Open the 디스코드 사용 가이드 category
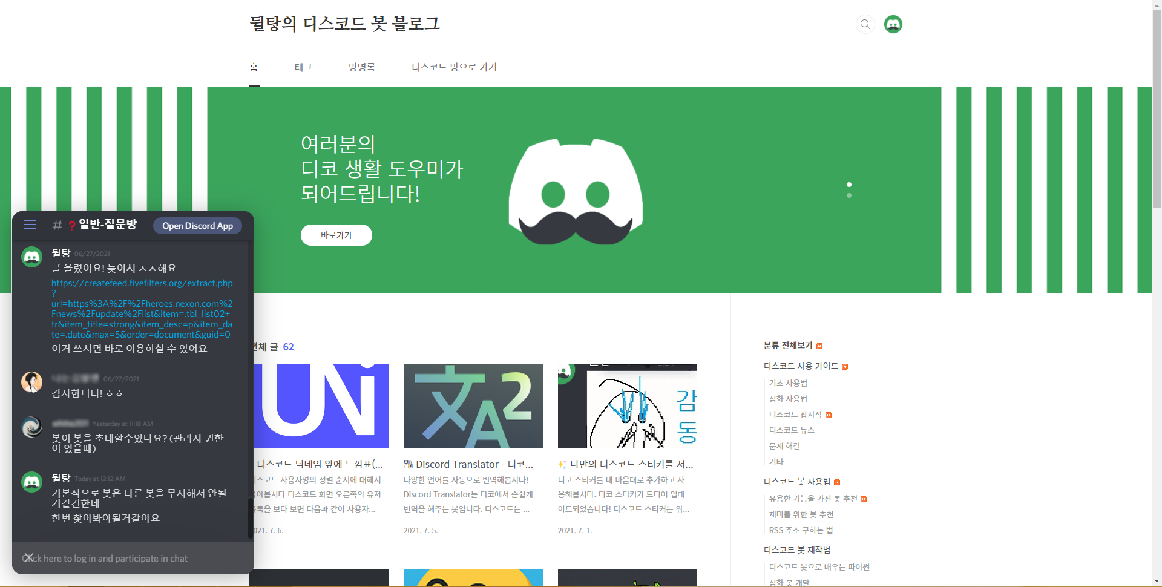This screenshot has width=1162, height=587. coord(801,366)
